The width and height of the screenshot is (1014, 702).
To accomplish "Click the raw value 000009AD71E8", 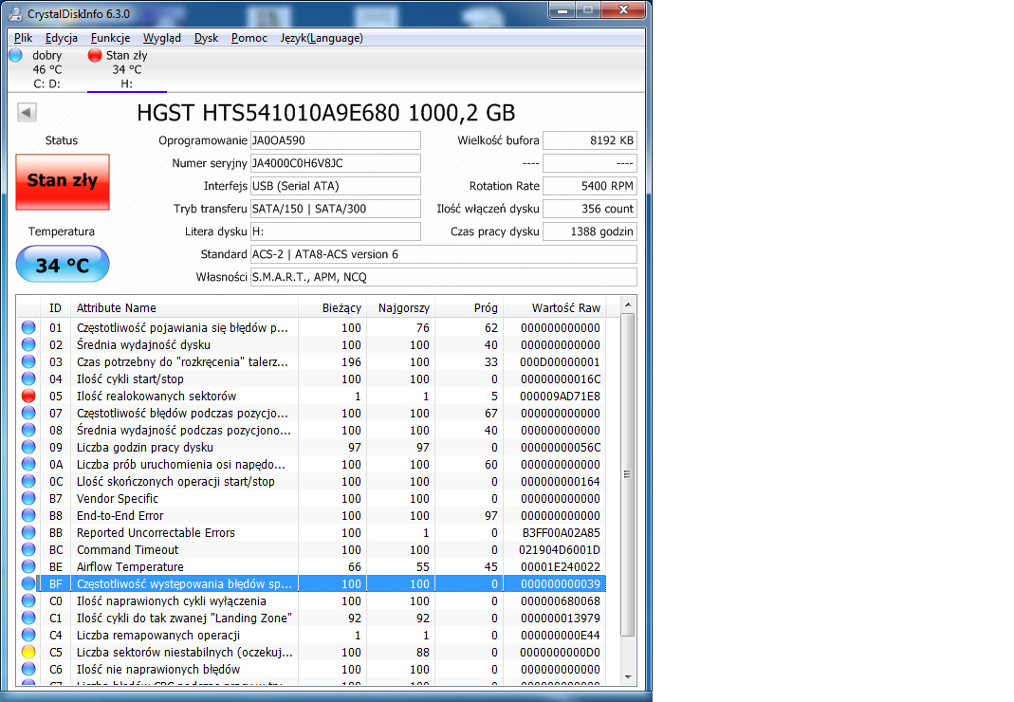I will click(560, 396).
